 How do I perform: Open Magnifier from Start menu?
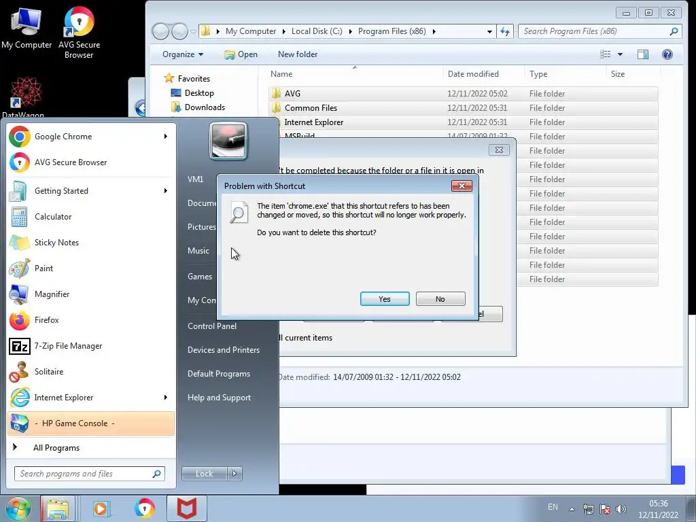pos(91,294)
